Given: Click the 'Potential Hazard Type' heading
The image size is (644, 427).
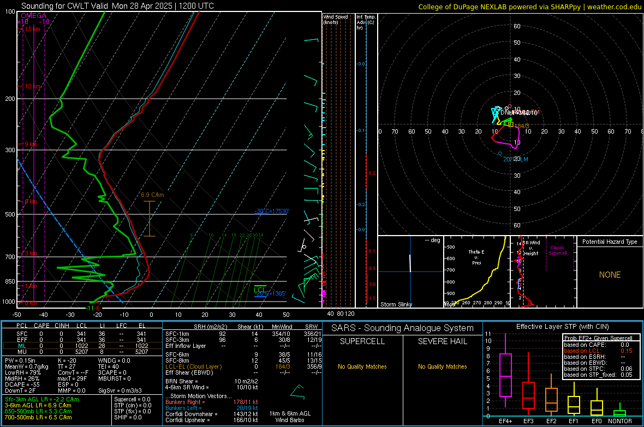Looking at the screenshot, I should (x=610, y=242).
